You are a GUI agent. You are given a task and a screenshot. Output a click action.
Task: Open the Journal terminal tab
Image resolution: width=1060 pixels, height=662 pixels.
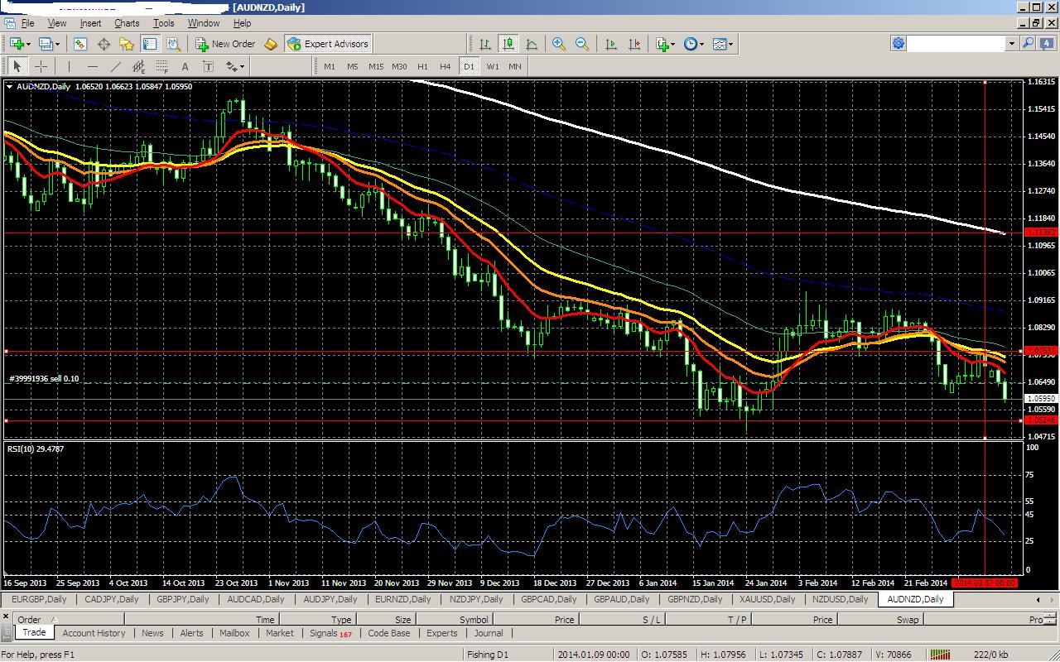(489, 633)
